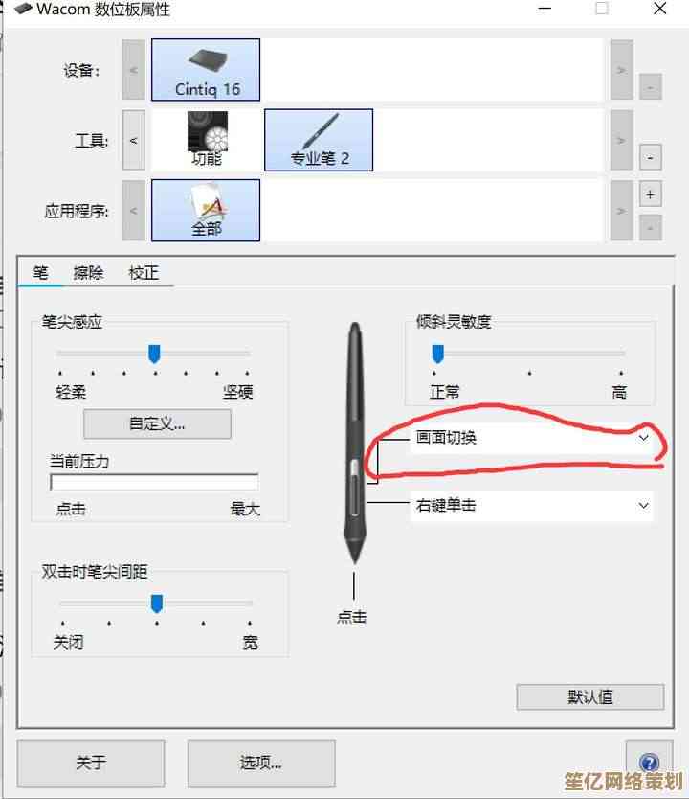This screenshot has height=799, width=689.
Task: Select the Cintiq 16 device icon
Action: coord(206,70)
